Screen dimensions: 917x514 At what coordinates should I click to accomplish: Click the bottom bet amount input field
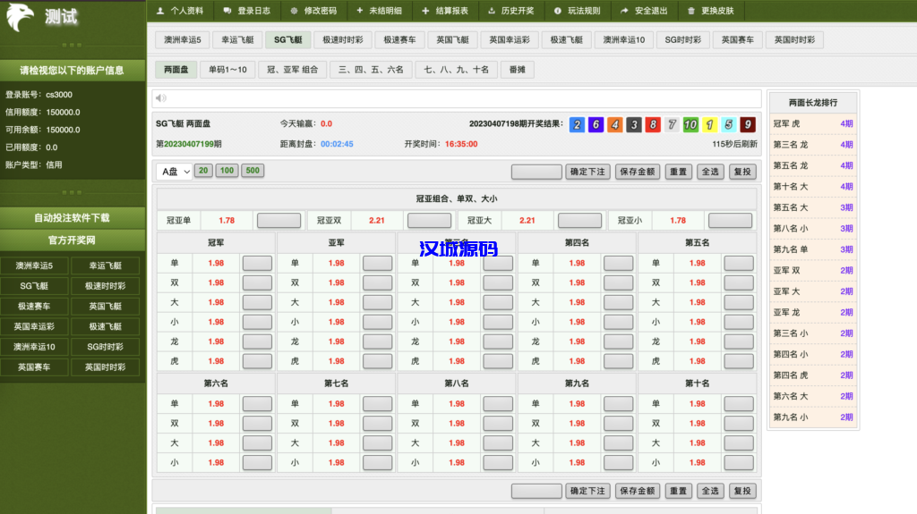point(536,492)
